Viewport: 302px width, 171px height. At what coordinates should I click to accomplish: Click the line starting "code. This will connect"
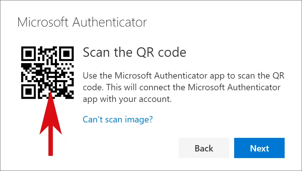[x=181, y=87]
